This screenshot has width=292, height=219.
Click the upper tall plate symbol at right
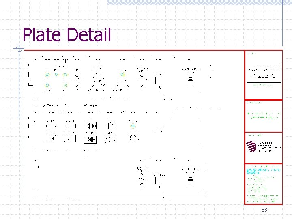(x=190, y=80)
